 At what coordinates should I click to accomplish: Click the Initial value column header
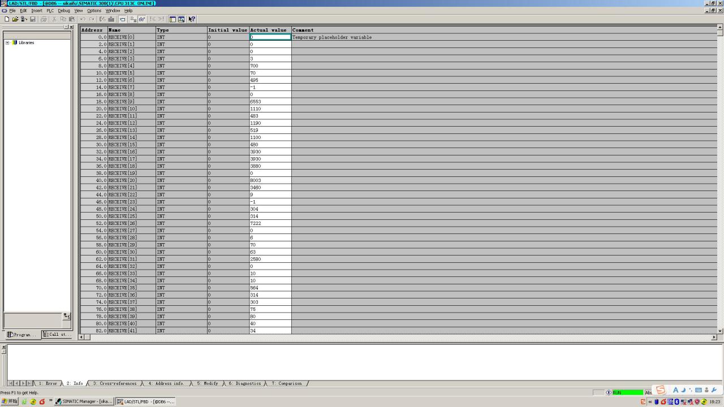228,30
